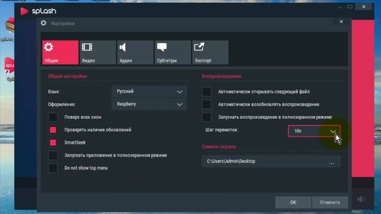Image resolution: width=381 pixels, height=214 pixels.
Task: Click the volume speaker icon in Splash window
Action: [361, 199]
